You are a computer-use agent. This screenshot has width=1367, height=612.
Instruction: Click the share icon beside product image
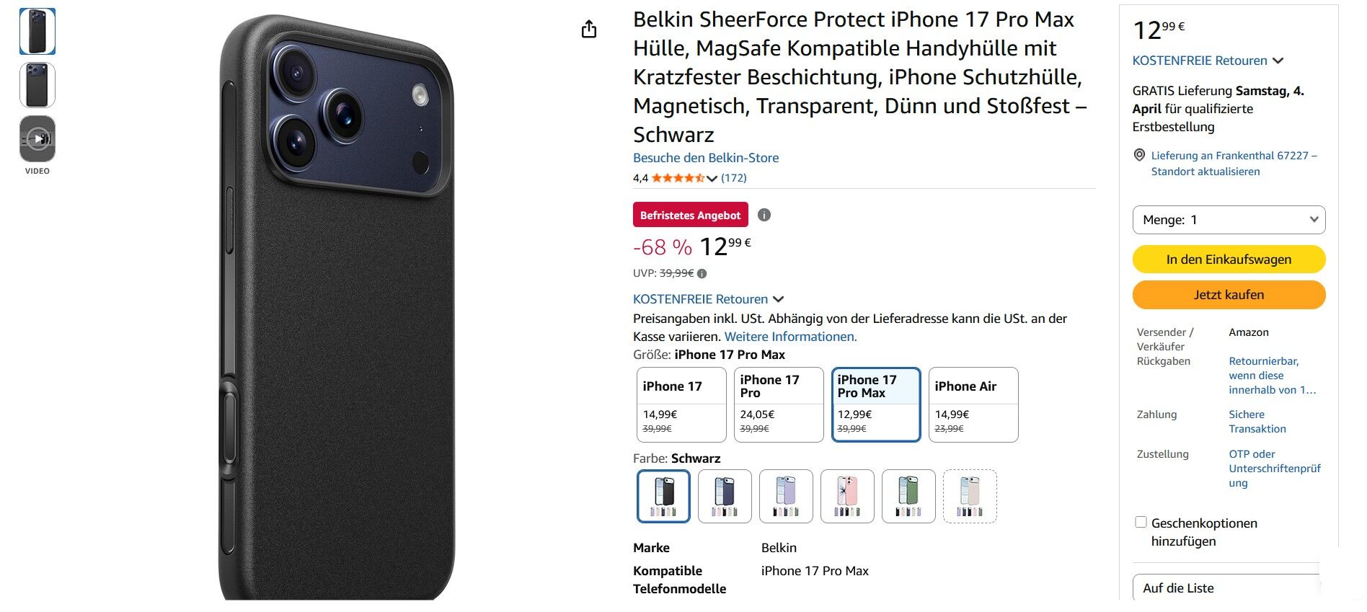coord(589,30)
